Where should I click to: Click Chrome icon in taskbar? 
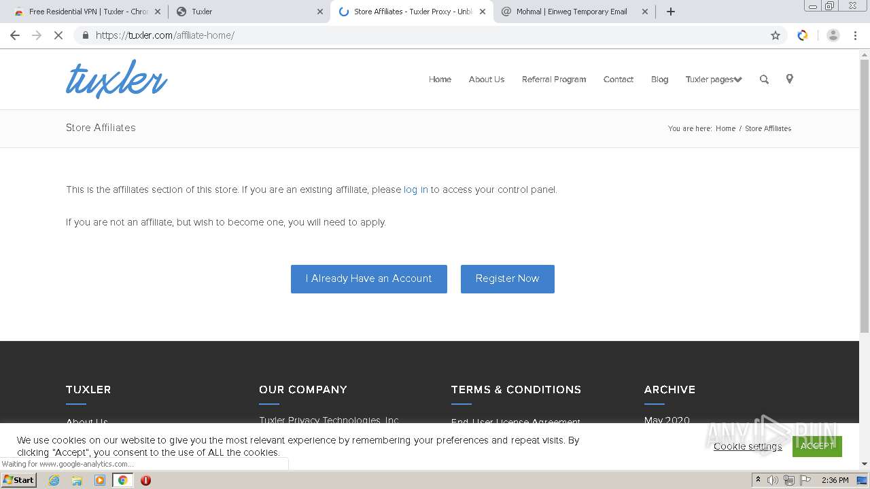[123, 480]
